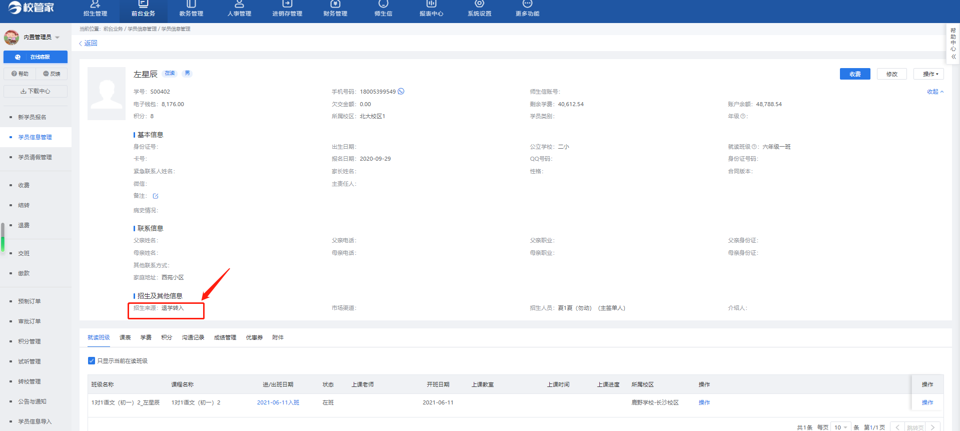The image size is (960, 431).
Task: Click the 在读 status tag
Action: (170, 73)
